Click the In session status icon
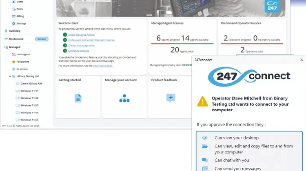This screenshot has height=171, width=306. (x=13, y=69)
